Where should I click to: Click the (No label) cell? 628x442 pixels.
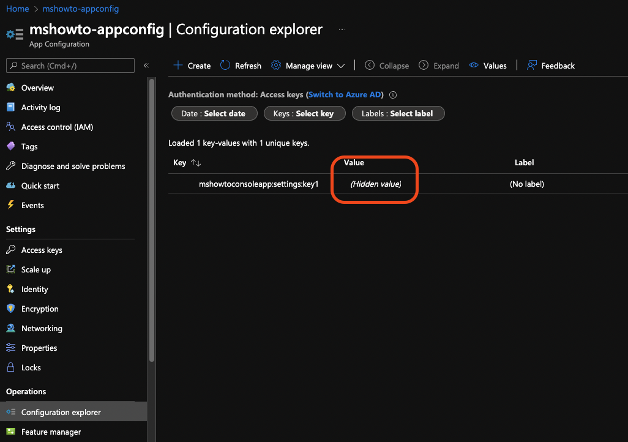526,184
